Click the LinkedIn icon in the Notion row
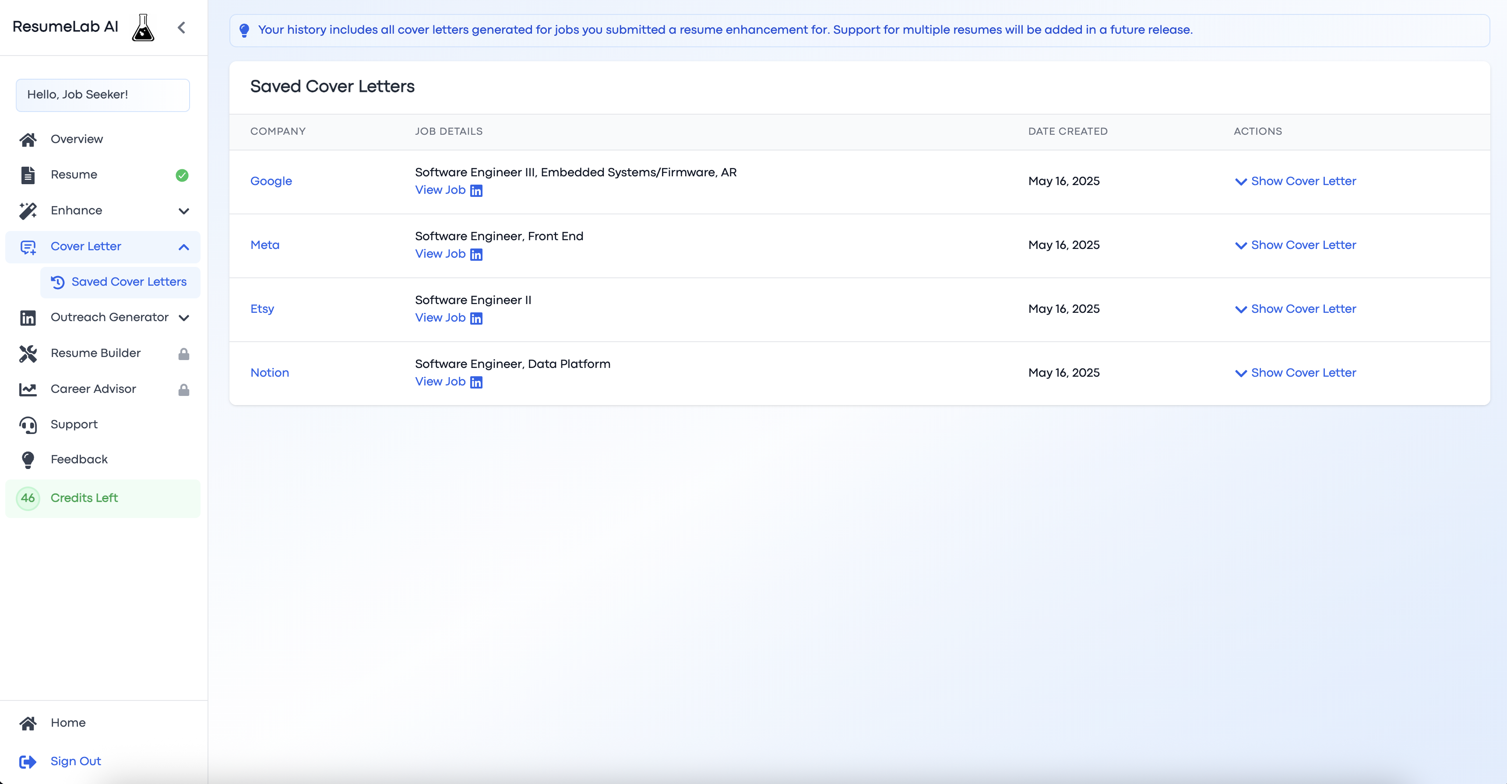Image resolution: width=1507 pixels, height=784 pixels. [x=476, y=382]
